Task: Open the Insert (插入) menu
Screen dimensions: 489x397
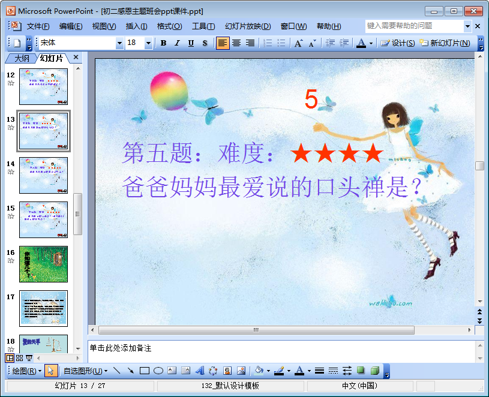Action: tap(136, 26)
